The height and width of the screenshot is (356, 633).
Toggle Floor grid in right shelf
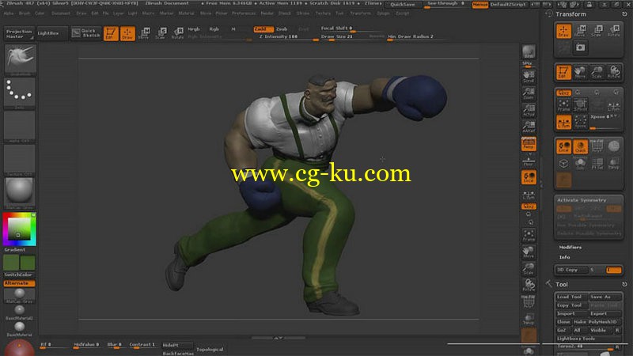(529, 161)
